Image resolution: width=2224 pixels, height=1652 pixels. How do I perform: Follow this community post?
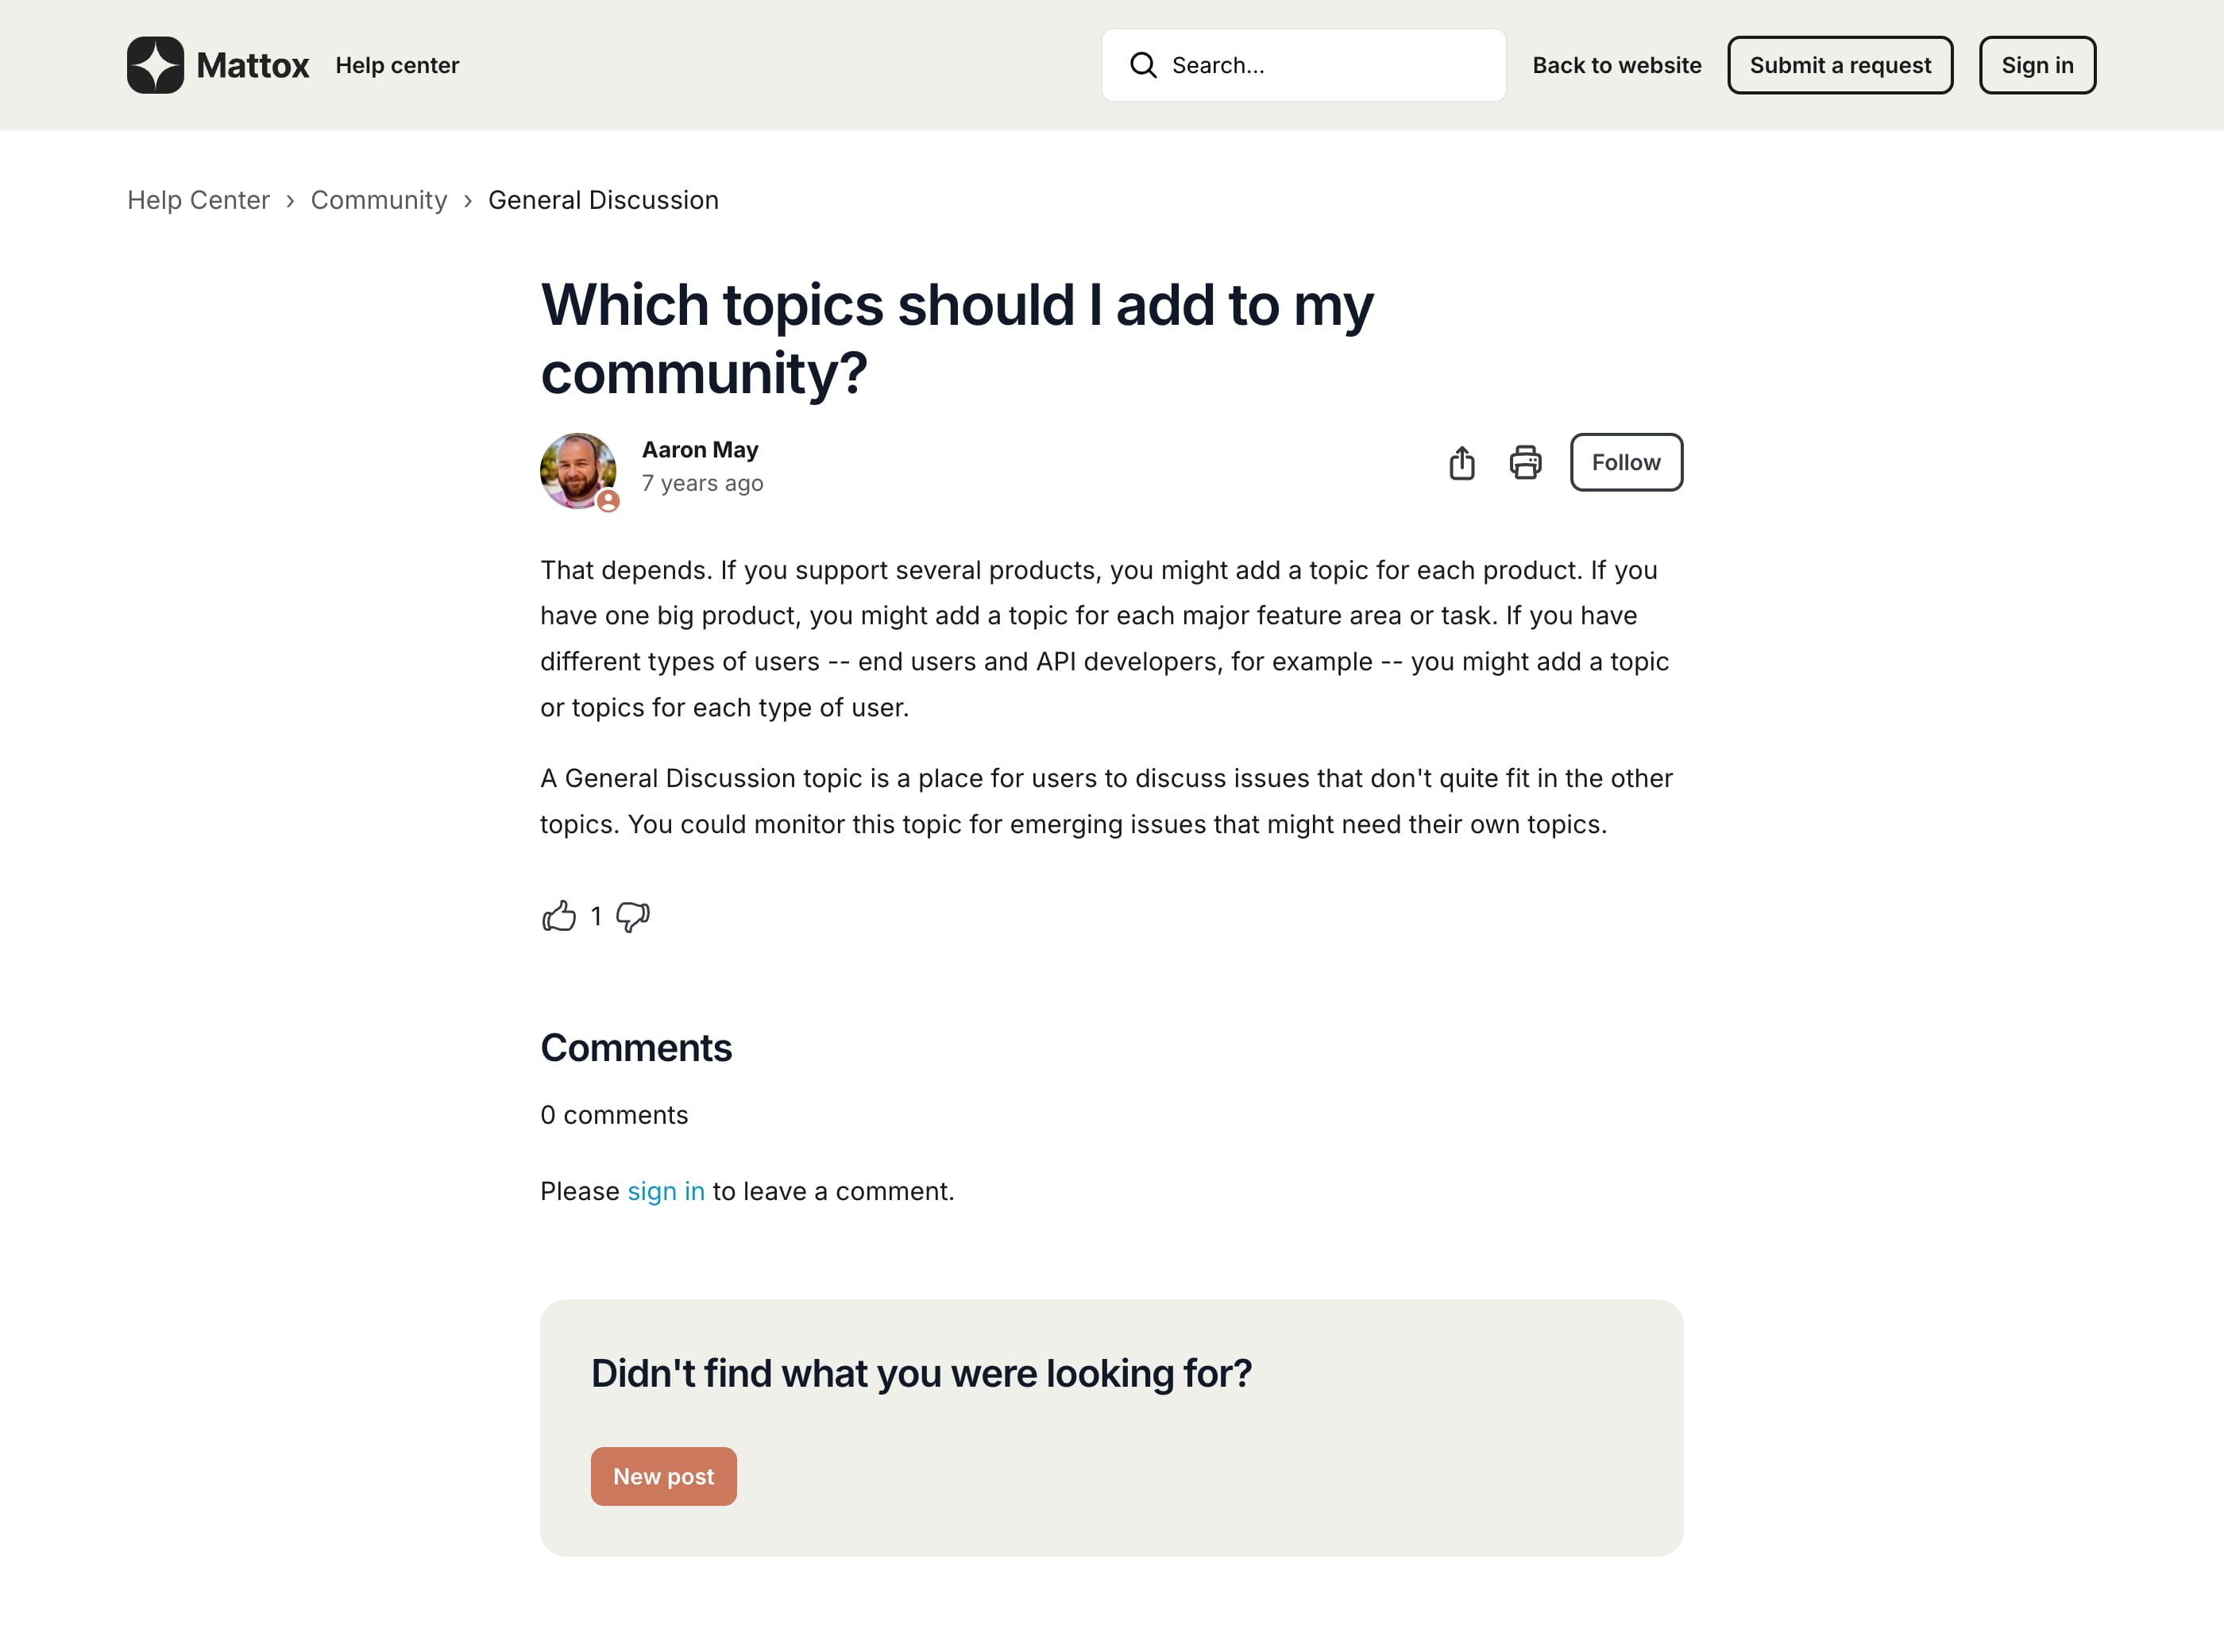point(1625,463)
